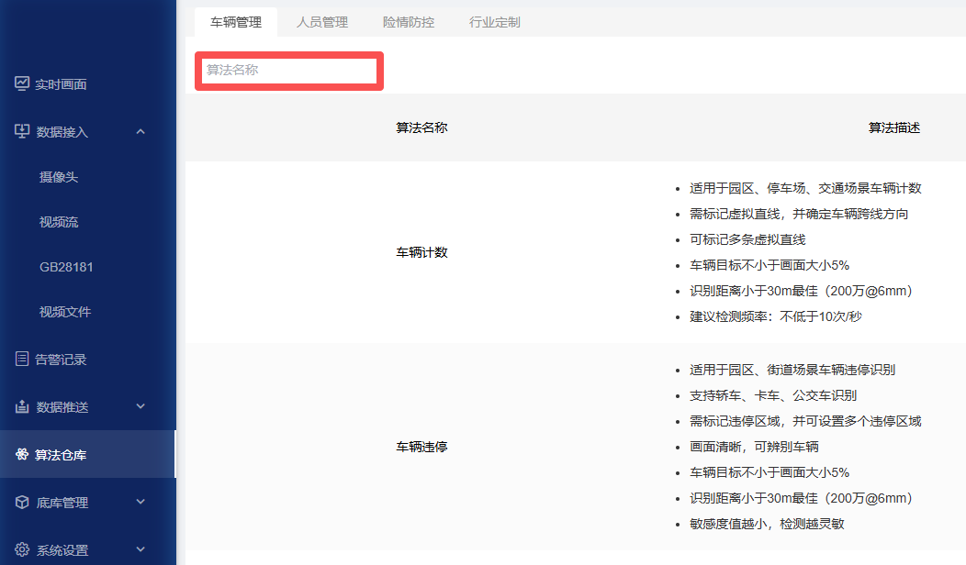Collapse the 数据接入 submenu chevron
The height and width of the screenshot is (565, 966).
pyautogui.click(x=140, y=131)
